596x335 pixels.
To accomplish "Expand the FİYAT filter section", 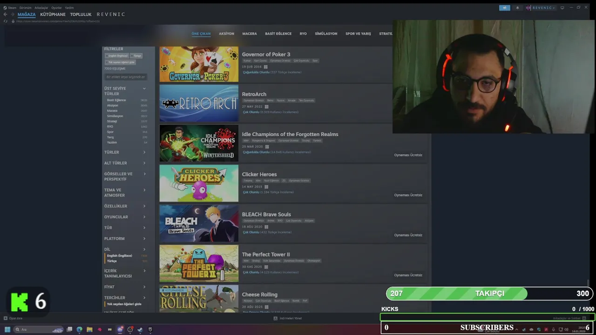I will click(x=125, y=287).
